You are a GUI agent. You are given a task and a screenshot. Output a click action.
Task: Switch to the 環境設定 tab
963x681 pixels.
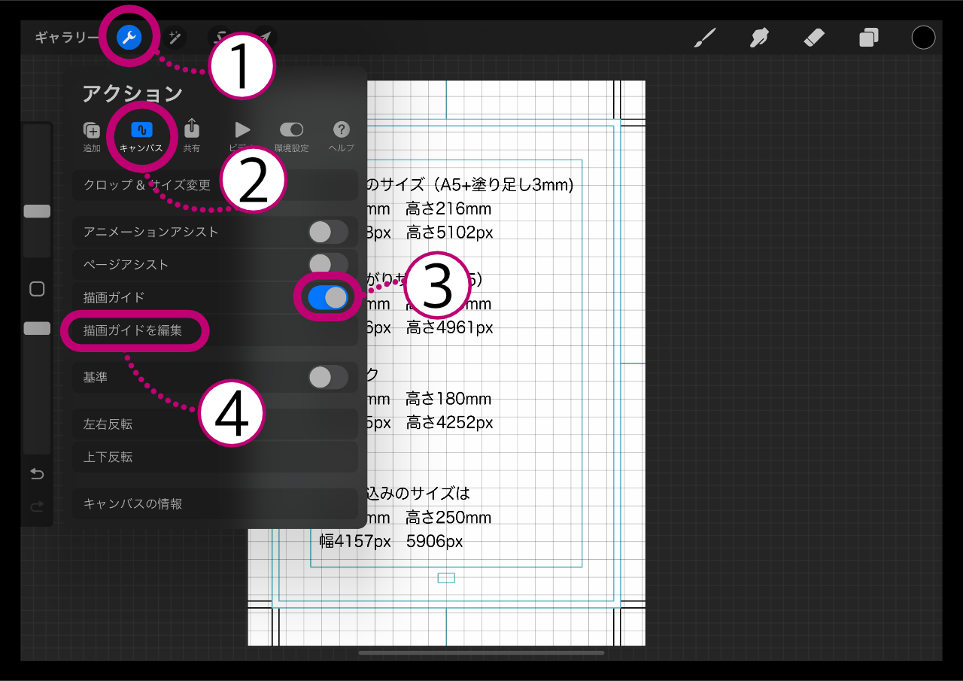(x=291, y=136)
